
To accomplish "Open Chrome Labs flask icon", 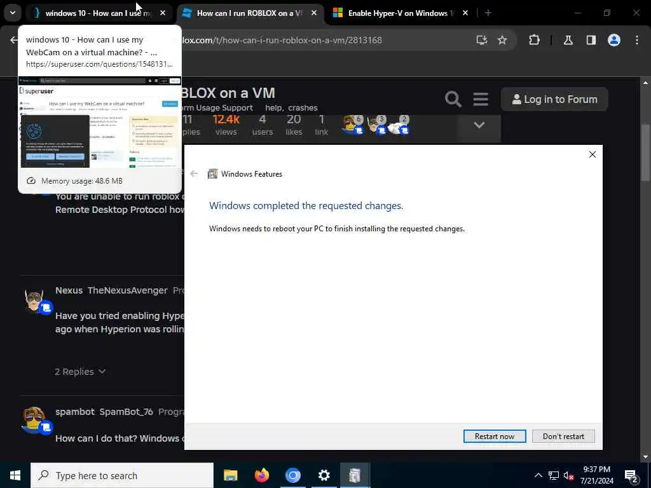I will 568,40.
